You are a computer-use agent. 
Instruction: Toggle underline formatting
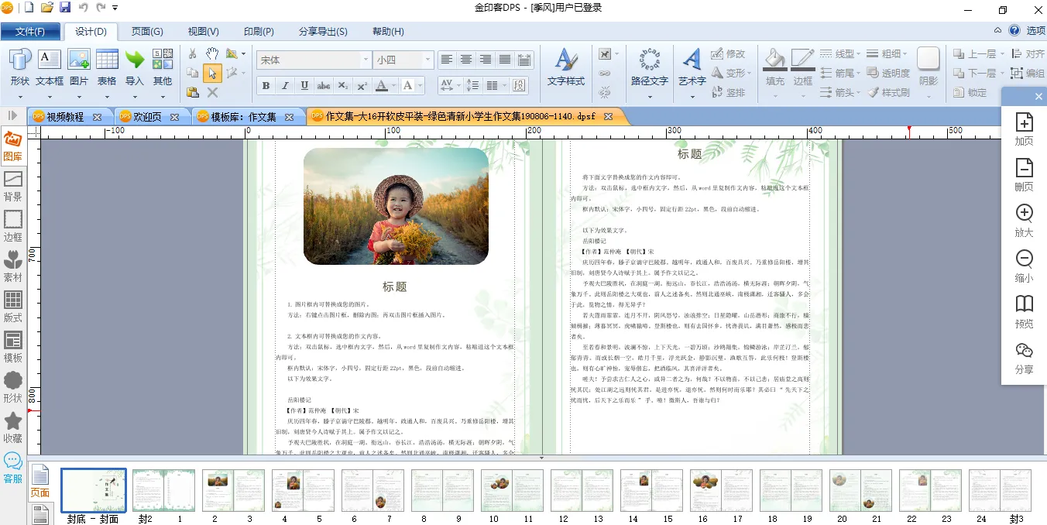coord(304,86)
